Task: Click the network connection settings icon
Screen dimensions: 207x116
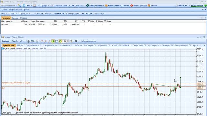Action: pyautogui.click(x=19, y=5)
